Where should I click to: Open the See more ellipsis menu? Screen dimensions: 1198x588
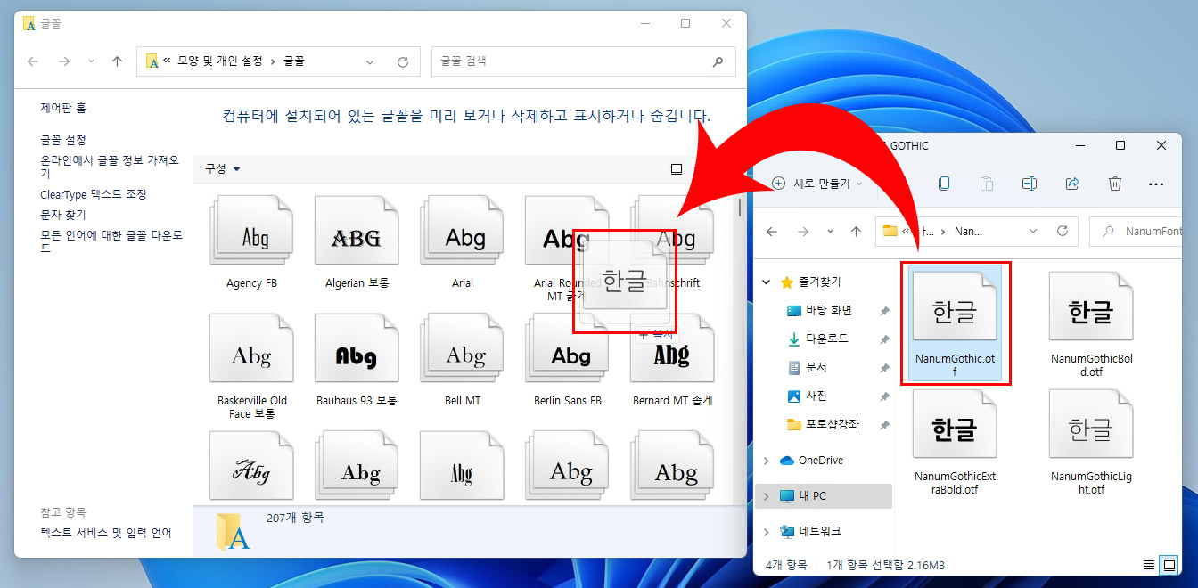tap(1156, 184)
